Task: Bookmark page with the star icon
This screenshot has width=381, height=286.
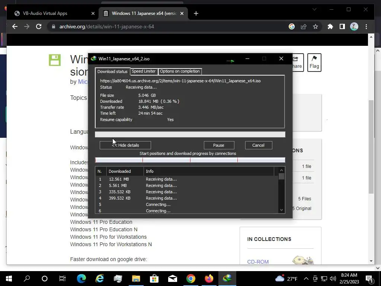Action: point(316,26)
